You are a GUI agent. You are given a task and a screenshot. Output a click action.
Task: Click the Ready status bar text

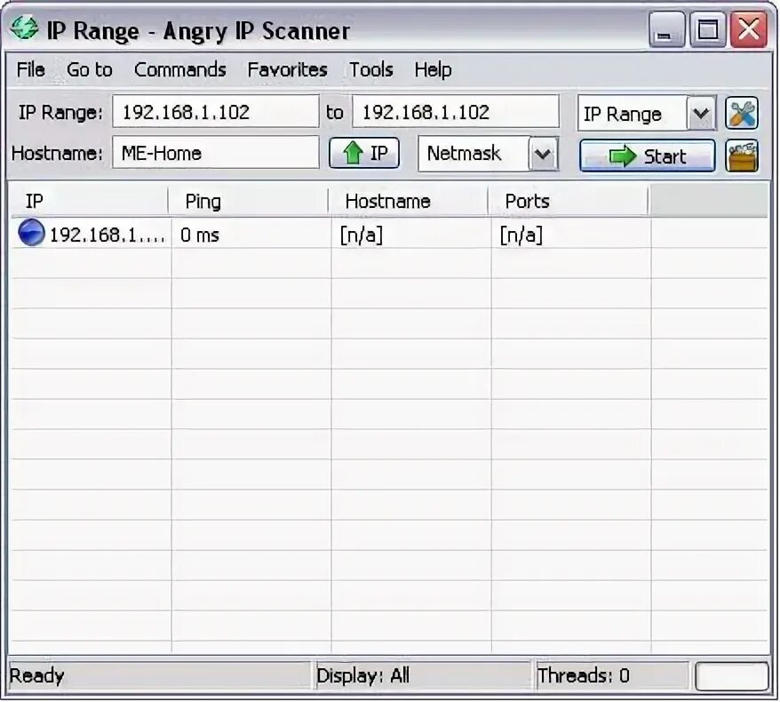pyautogui.click(x=36, y=675)
